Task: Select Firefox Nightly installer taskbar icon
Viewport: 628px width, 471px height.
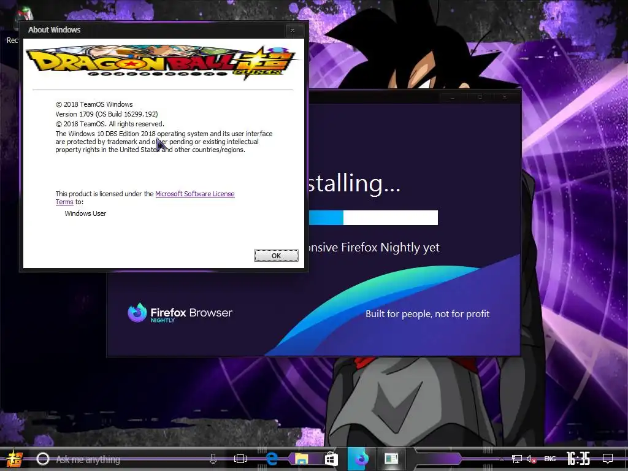Action: [361, 459]
